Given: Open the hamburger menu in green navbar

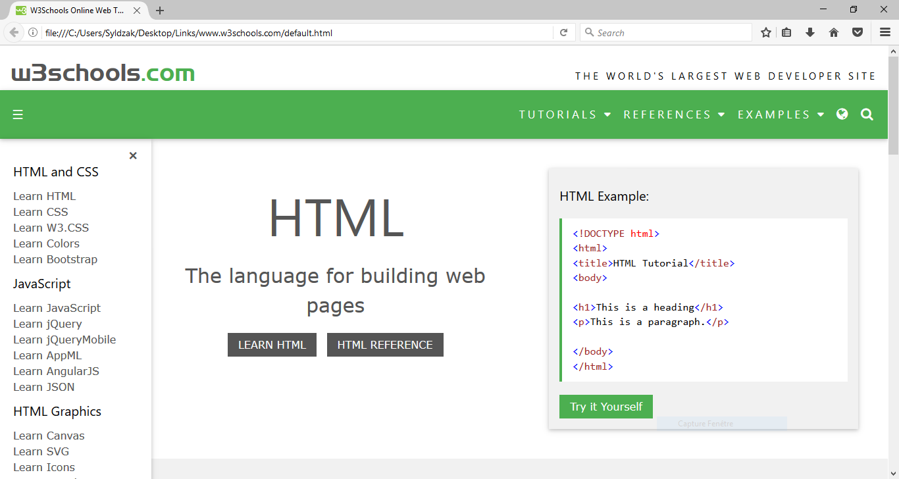Looking at the screenshot, I should coord(18,114).
